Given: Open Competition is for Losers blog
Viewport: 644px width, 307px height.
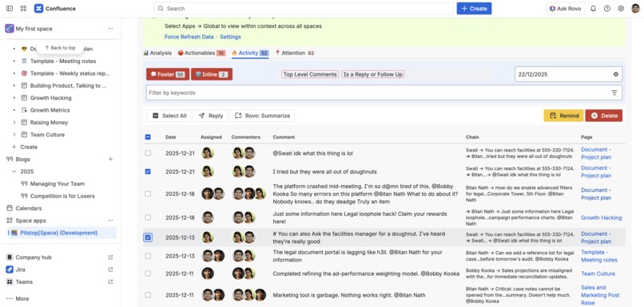Looking at the screenshot, I should (x=62, y=196).
